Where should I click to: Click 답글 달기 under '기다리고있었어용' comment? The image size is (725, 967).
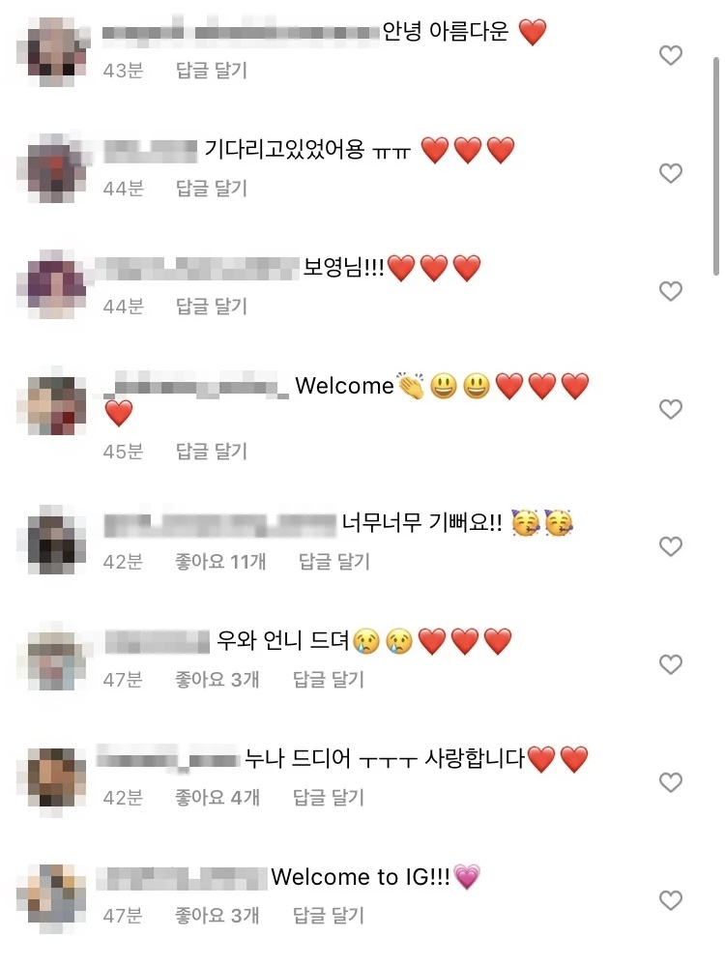tap(212, 189)
